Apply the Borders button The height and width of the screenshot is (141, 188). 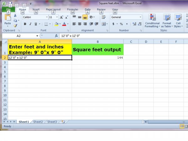46,24
